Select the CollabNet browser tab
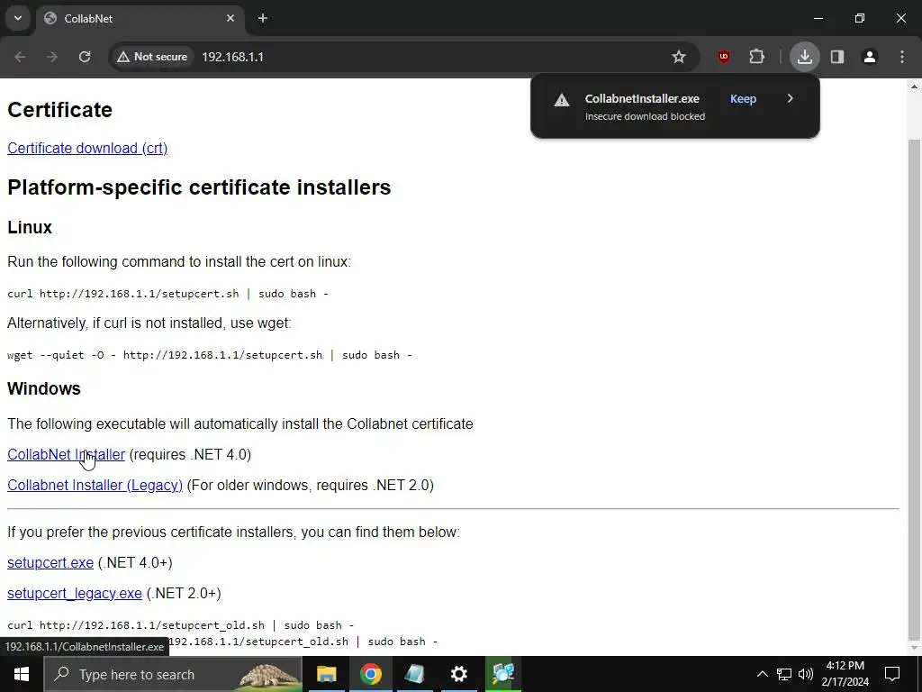 [139, 18]
